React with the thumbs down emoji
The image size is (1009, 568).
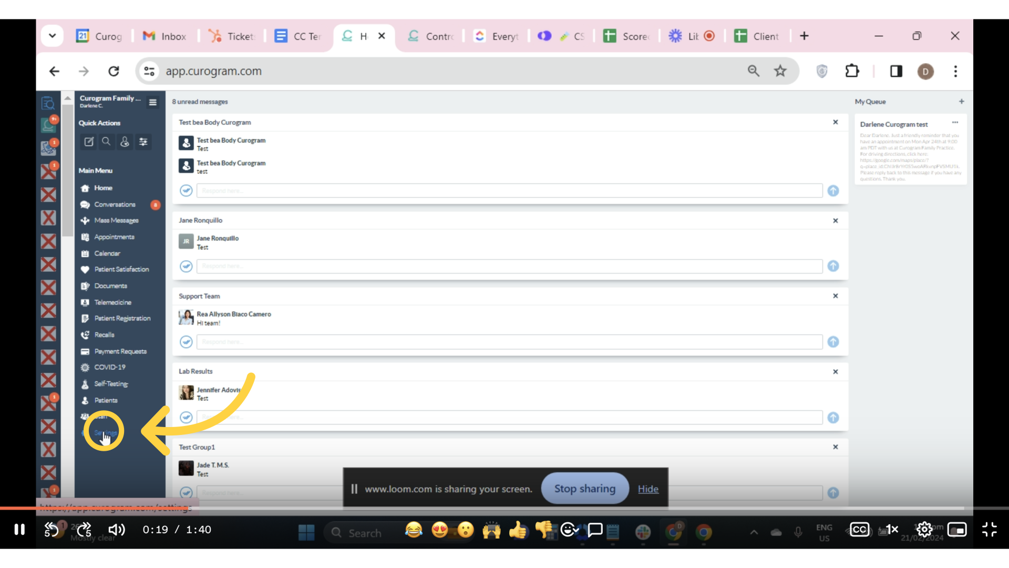[x=544, y=530]
